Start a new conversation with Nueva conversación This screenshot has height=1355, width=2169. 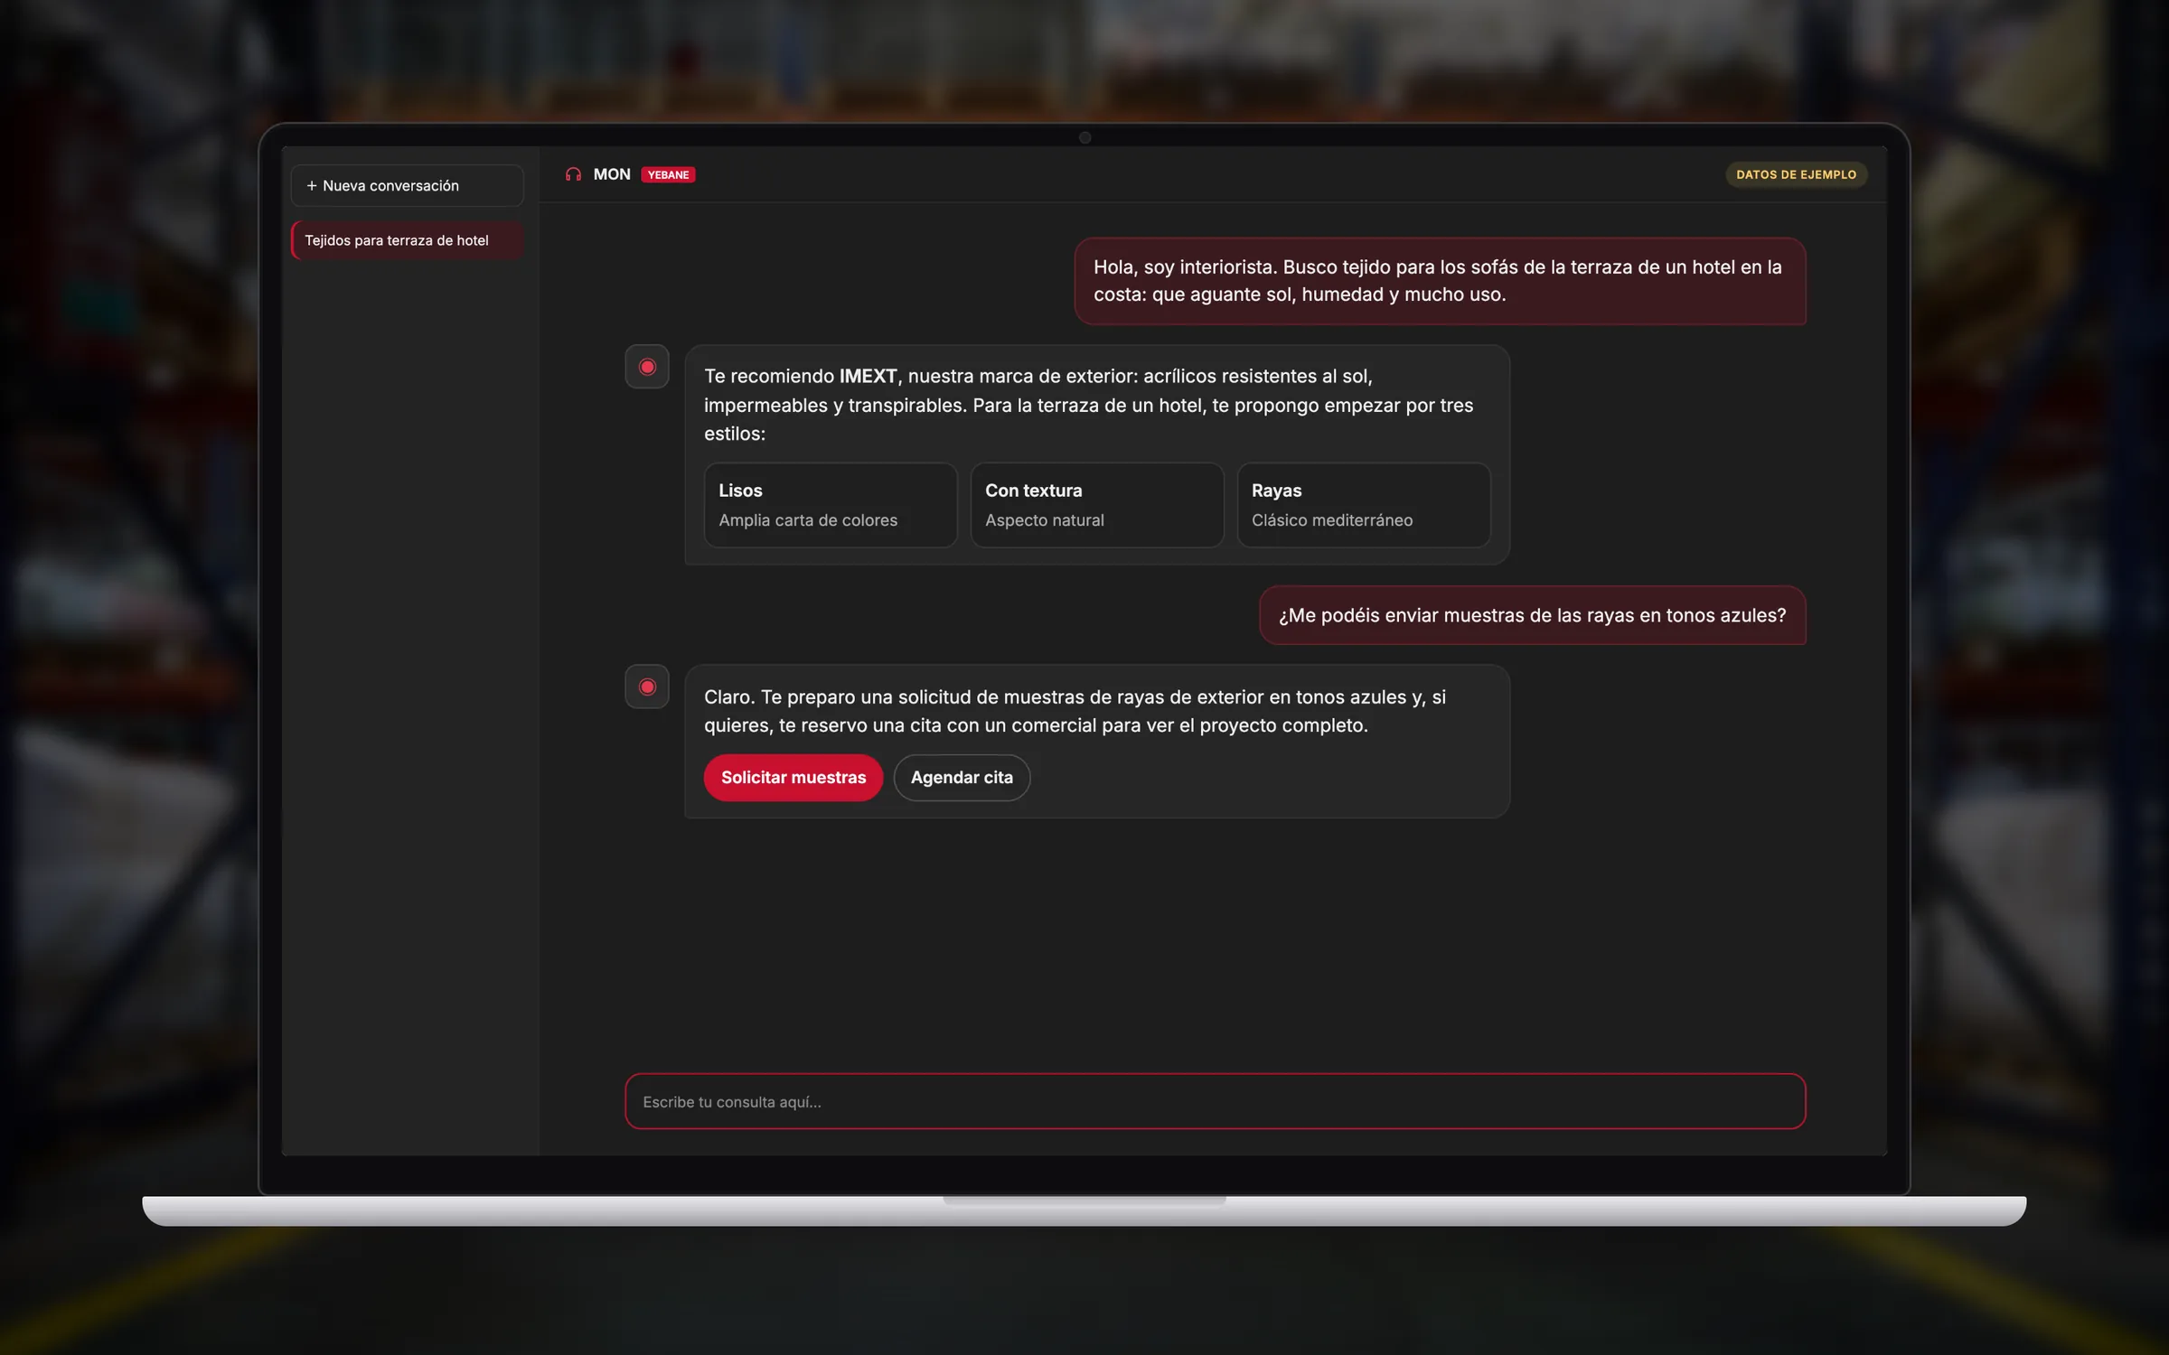click(x=407, y=185)
